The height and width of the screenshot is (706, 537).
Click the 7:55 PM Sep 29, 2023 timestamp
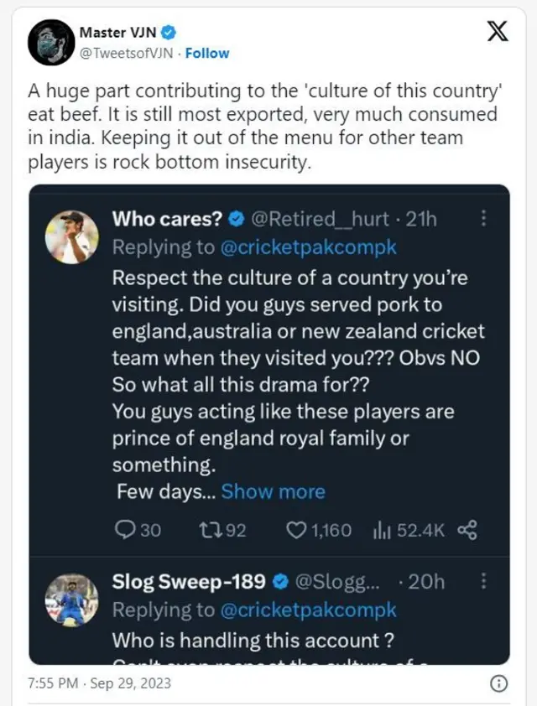99,683
